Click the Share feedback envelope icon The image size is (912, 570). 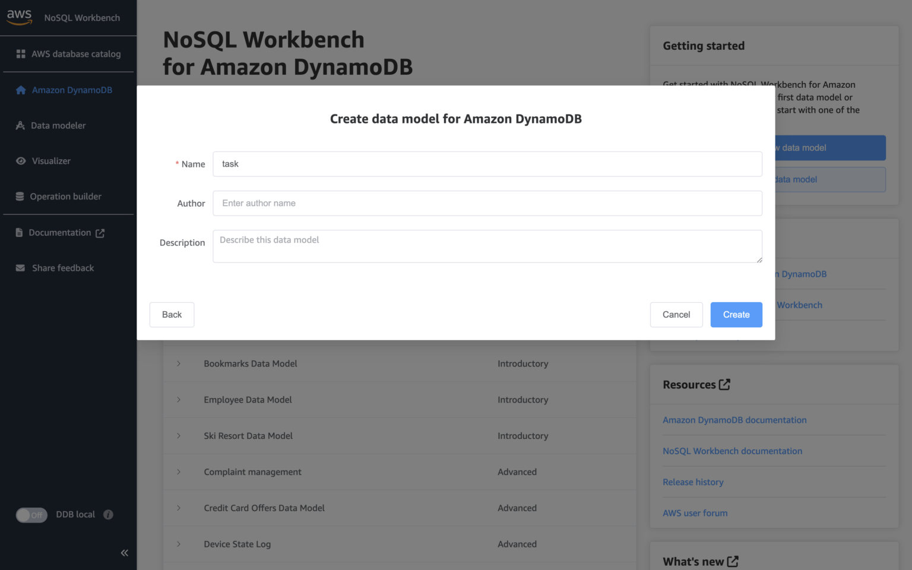click(20, 268)
